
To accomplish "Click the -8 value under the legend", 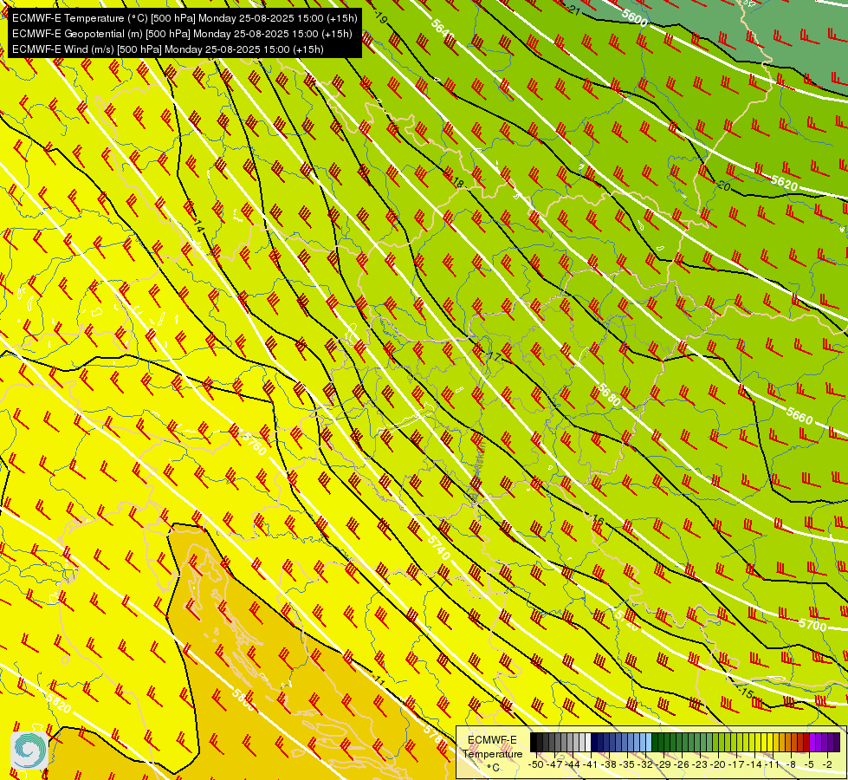I will pyautogui.click(x=791, y=764).
